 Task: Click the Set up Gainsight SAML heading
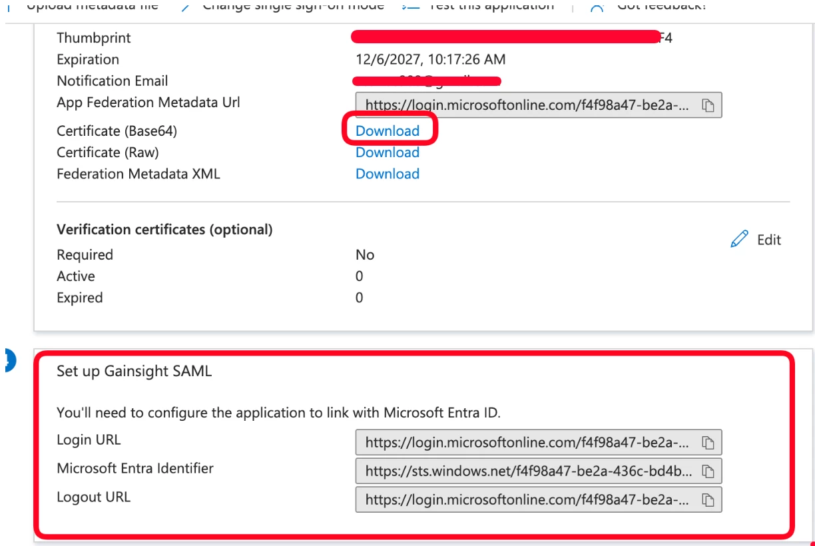pyautogui.click(x=134, y=372)
